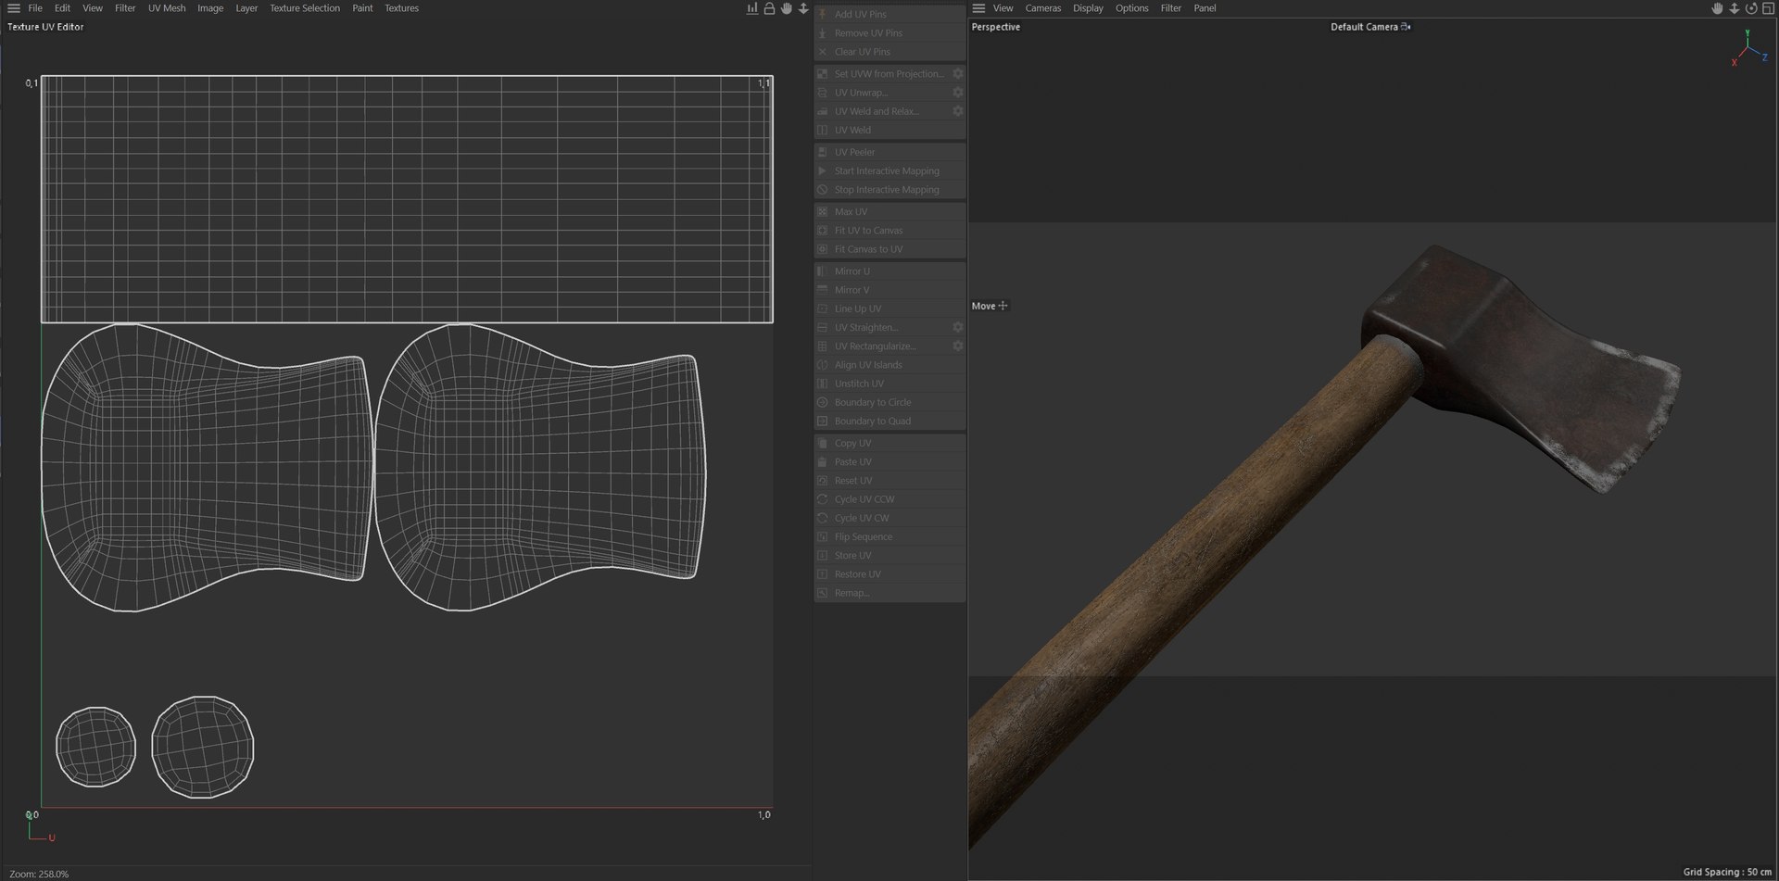Toggle the viewport maximize layout icon
The width and height of the screenshot is (1779, 881).
click(1768, 8)
